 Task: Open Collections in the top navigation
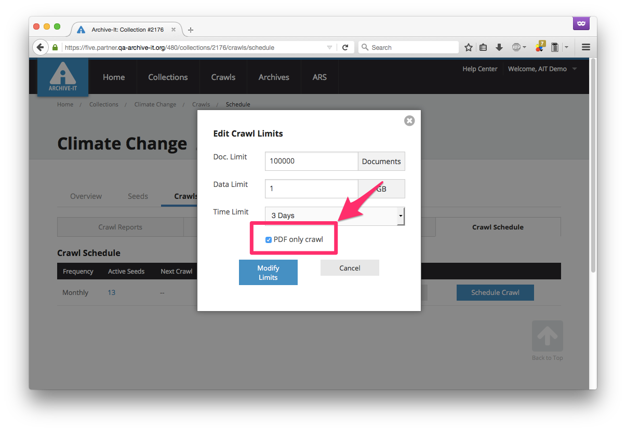[168, 77]
